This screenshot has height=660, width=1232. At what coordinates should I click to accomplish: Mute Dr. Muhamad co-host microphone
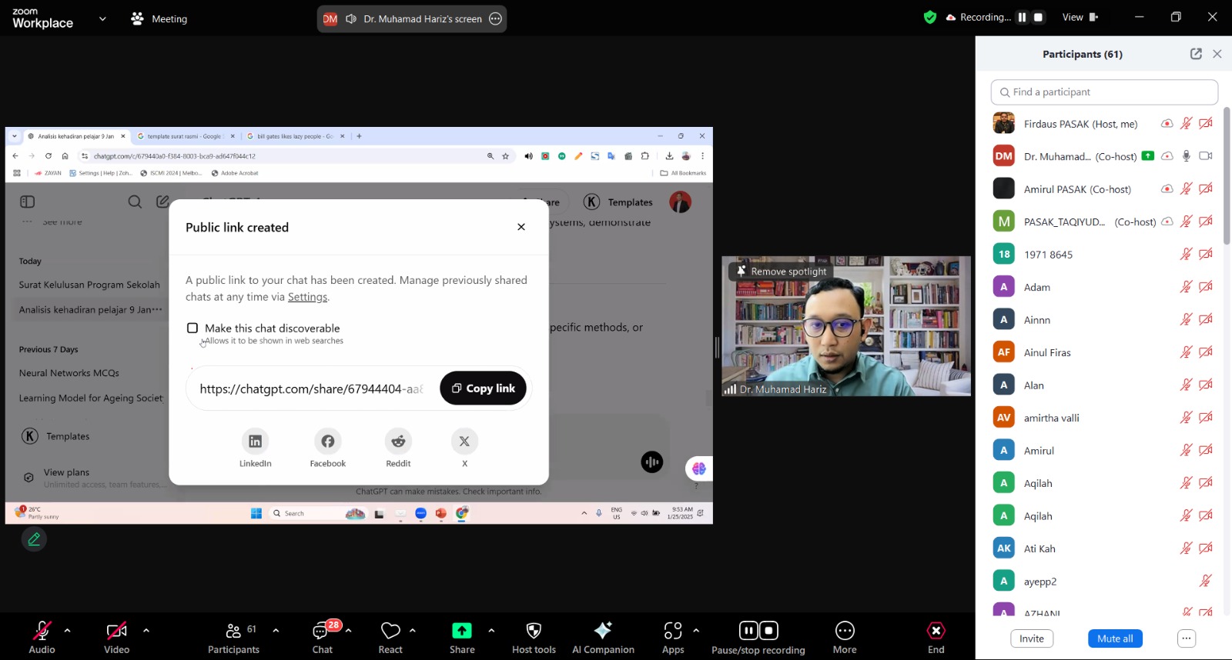coord(1187,156)
